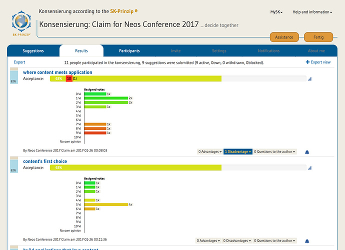Viewport: 345px width, 250px height.
Task: Click the chart icon beside the first acceptance bar
Action: point(309,78)
